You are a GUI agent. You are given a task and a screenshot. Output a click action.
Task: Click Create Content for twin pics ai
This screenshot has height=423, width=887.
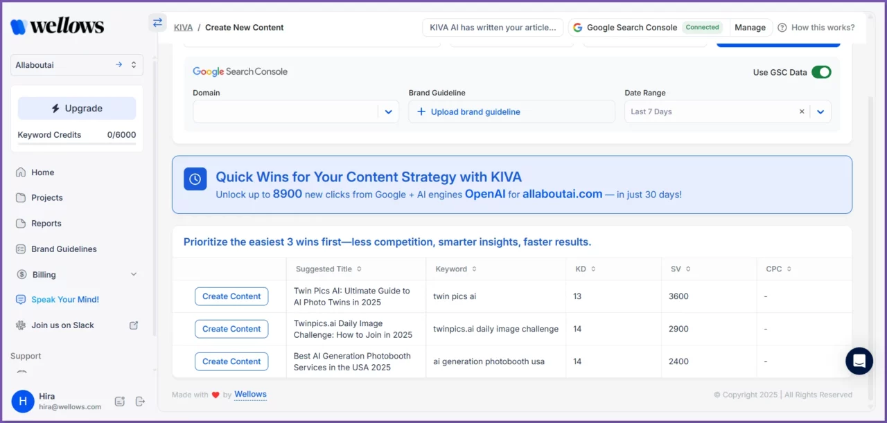(x=231, y=296)
